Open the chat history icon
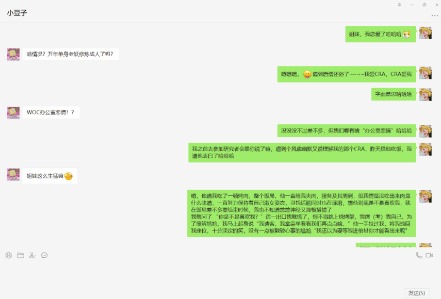This screenshot has height=299, width=441. click(44, 255)
